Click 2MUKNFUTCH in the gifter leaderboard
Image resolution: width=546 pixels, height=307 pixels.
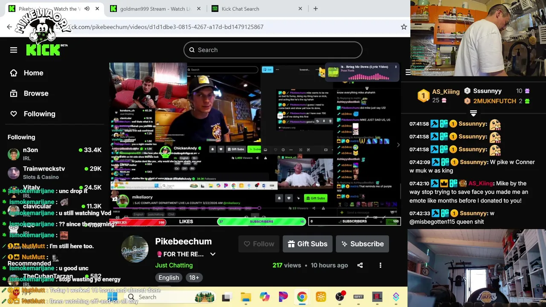494,101
